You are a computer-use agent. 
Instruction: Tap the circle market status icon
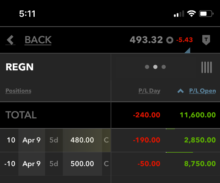click(x=170, y=40)
